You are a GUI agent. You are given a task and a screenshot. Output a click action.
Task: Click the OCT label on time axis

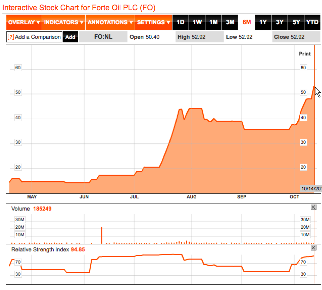[x=294, y=197]
